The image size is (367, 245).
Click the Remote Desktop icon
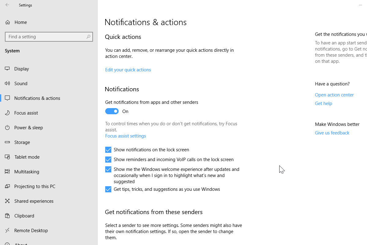8,230
